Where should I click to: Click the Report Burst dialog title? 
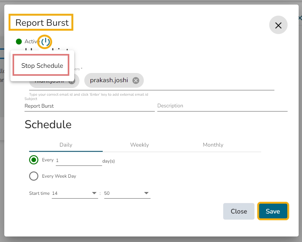[x=42, y=23]
